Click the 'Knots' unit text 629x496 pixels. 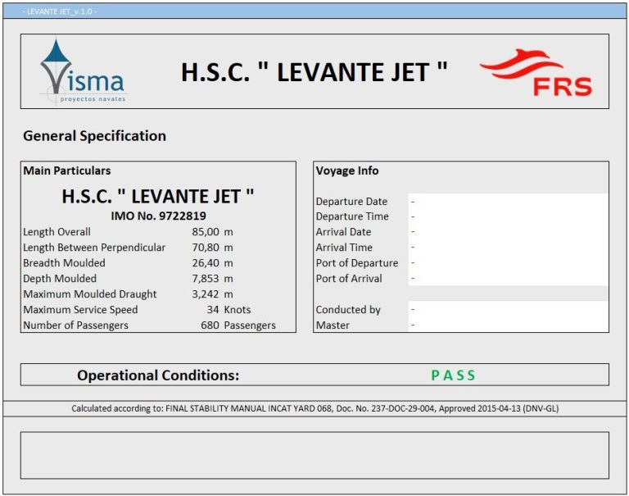coord(238,310)
